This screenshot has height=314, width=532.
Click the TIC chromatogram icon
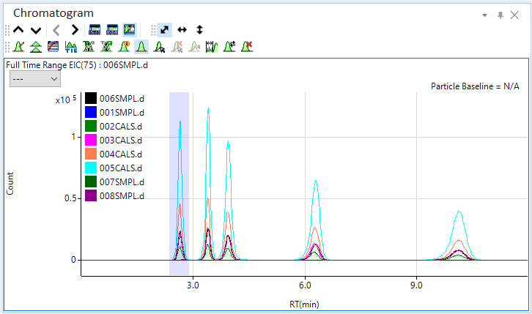click(x=71, y=47)
